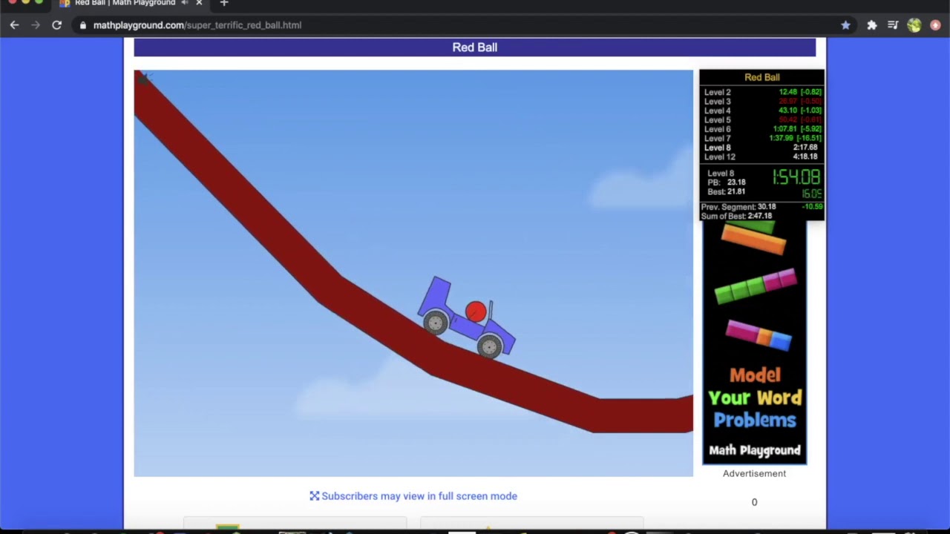950x534 pixels.
Task: Click the green and pink bar in ad
Action: [x=755, y=286]
